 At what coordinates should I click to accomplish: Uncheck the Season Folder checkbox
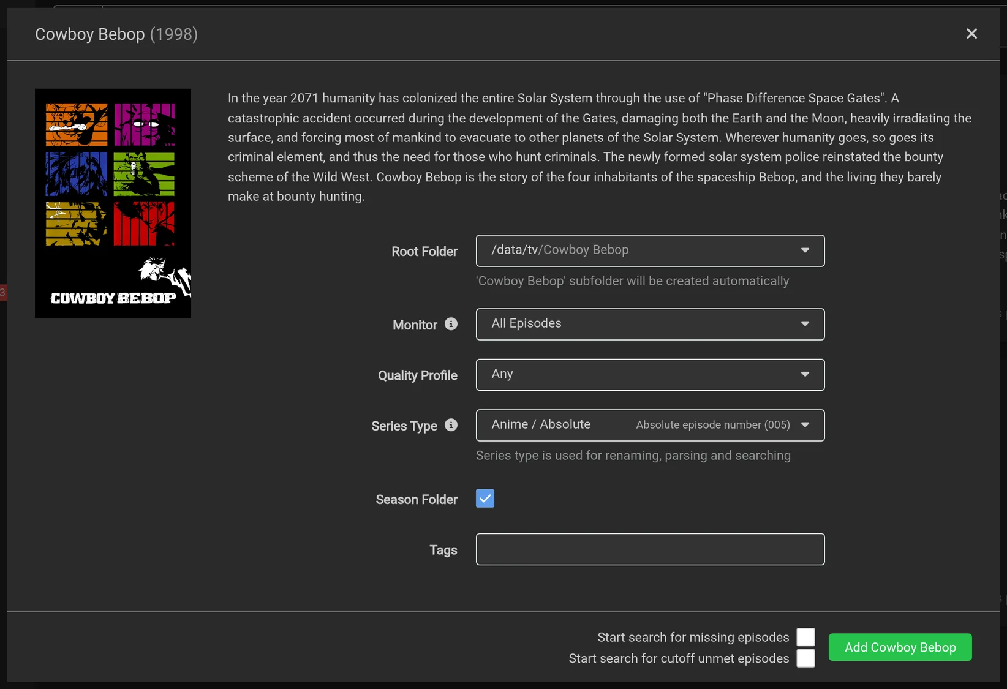[x=485, y=499]
